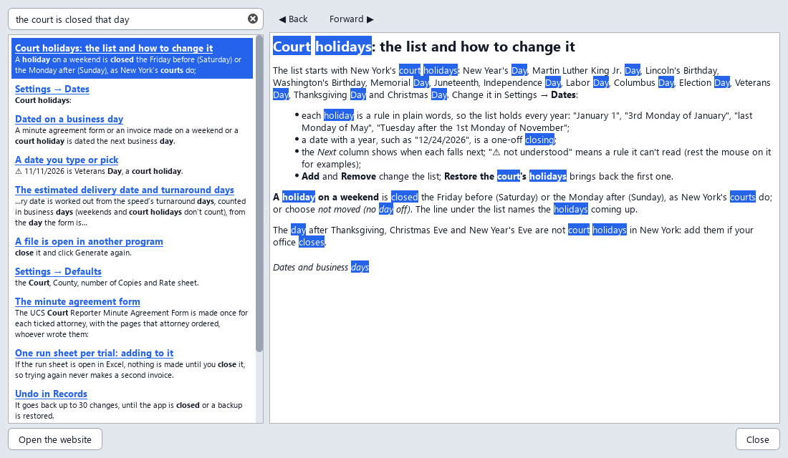
Task: Click the bold 'Add' word in the bullet list
Action: coord(310,176)
